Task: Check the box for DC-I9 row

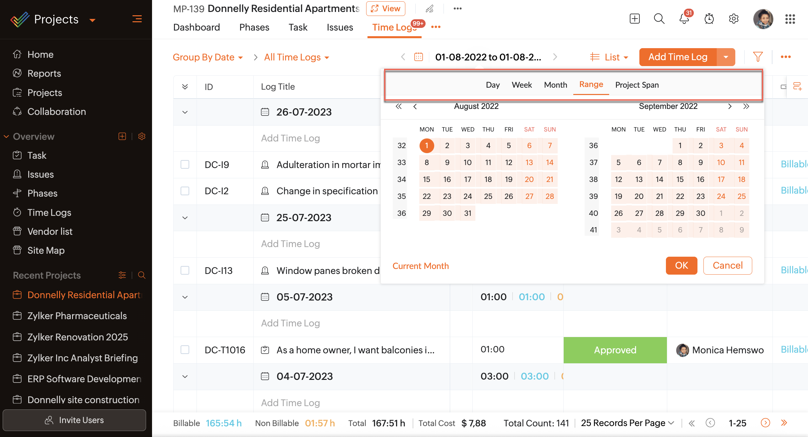Action: click(x=185, y=164)
